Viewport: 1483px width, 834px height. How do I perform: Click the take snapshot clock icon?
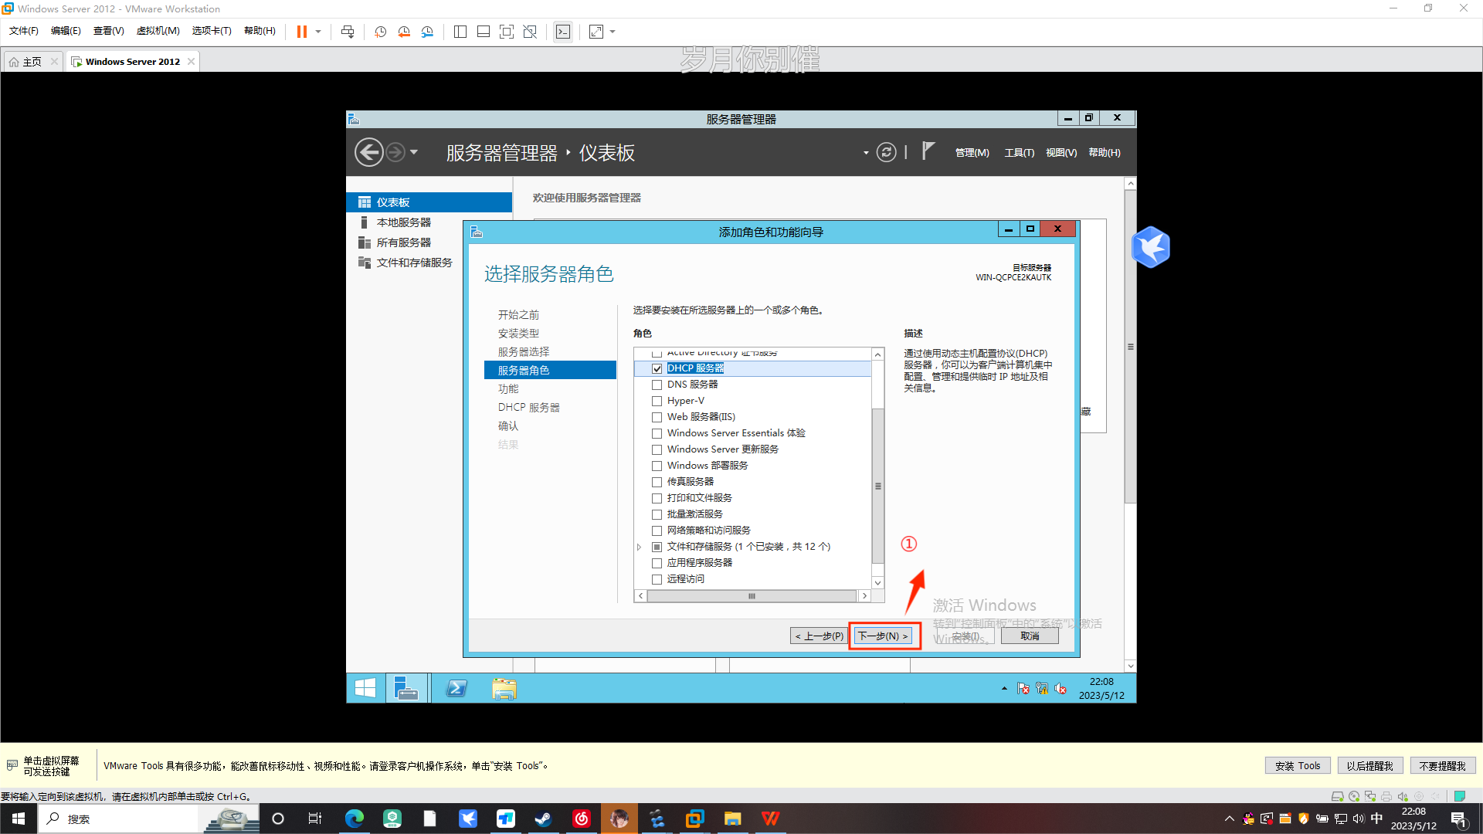click(x=381, y=32)
